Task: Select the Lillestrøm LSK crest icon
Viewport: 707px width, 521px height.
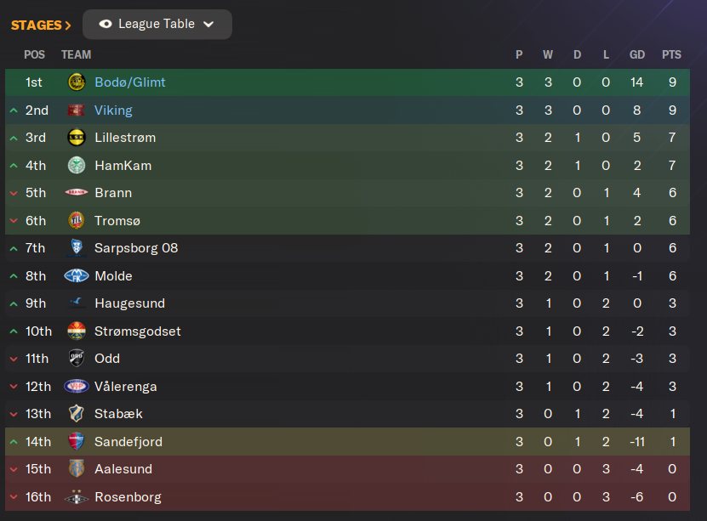Action: coord(77,138)
